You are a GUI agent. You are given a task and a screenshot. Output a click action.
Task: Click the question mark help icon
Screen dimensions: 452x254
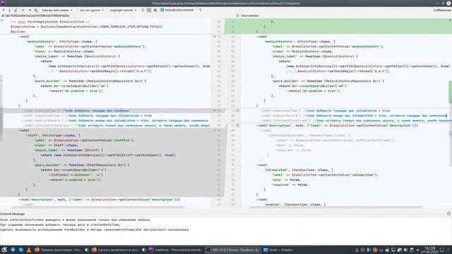pyautogui.click(x=201, y=10)
